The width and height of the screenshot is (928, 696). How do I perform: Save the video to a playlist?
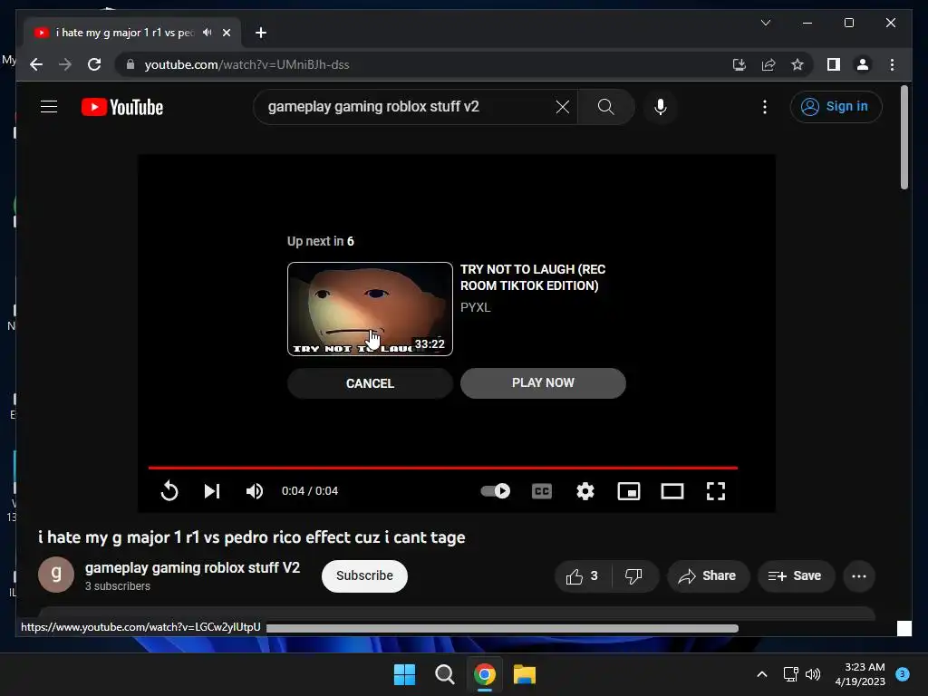pos(796,575)
